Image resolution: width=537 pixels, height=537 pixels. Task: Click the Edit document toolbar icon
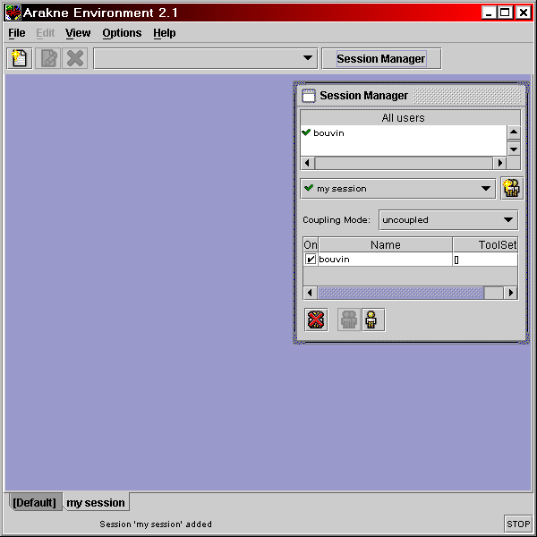[x=48, y=58]
